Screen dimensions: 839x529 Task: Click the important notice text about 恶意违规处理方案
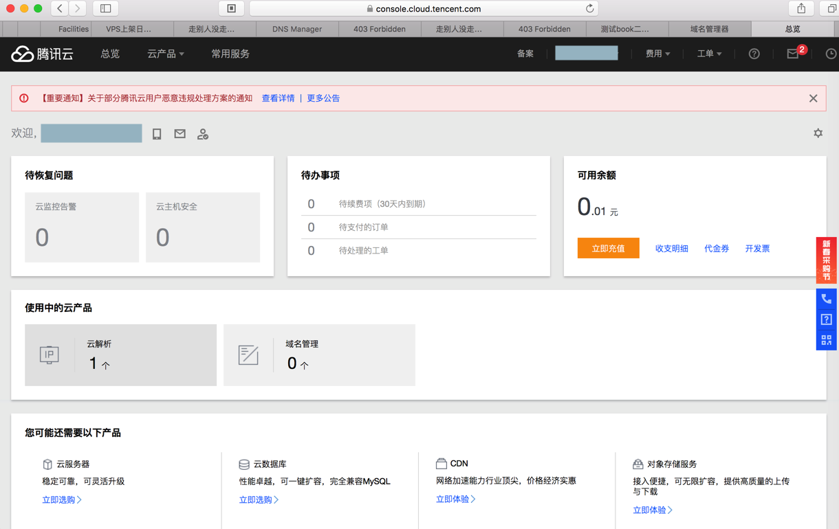(x=146, y=98)
